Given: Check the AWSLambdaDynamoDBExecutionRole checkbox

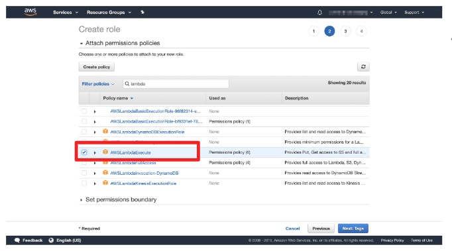Looking at the screenshot, I should click(84, 132).
